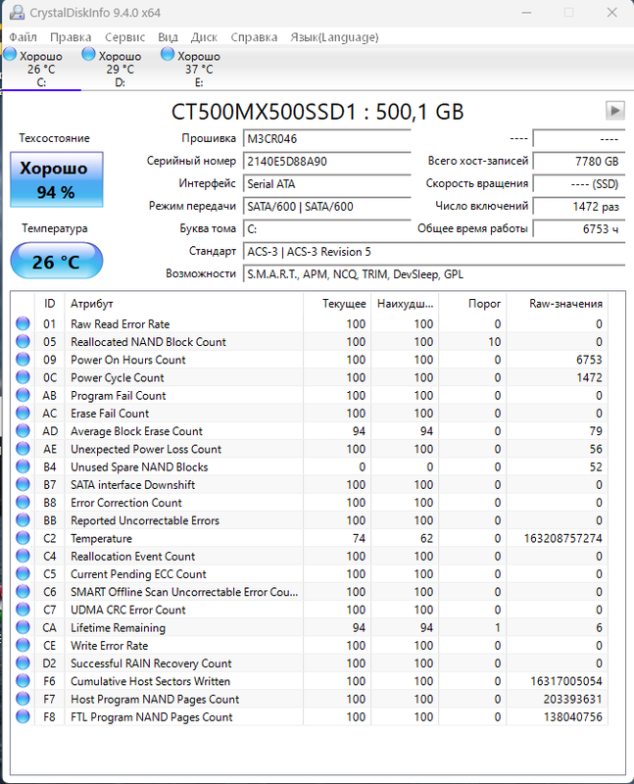The height and width of the screenshot is (784, 634).
Task: Click the raw value 203393631
Action: click(x=572, y=699)
